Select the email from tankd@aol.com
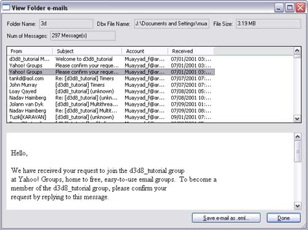308x230 pixels. click(111, 79)
